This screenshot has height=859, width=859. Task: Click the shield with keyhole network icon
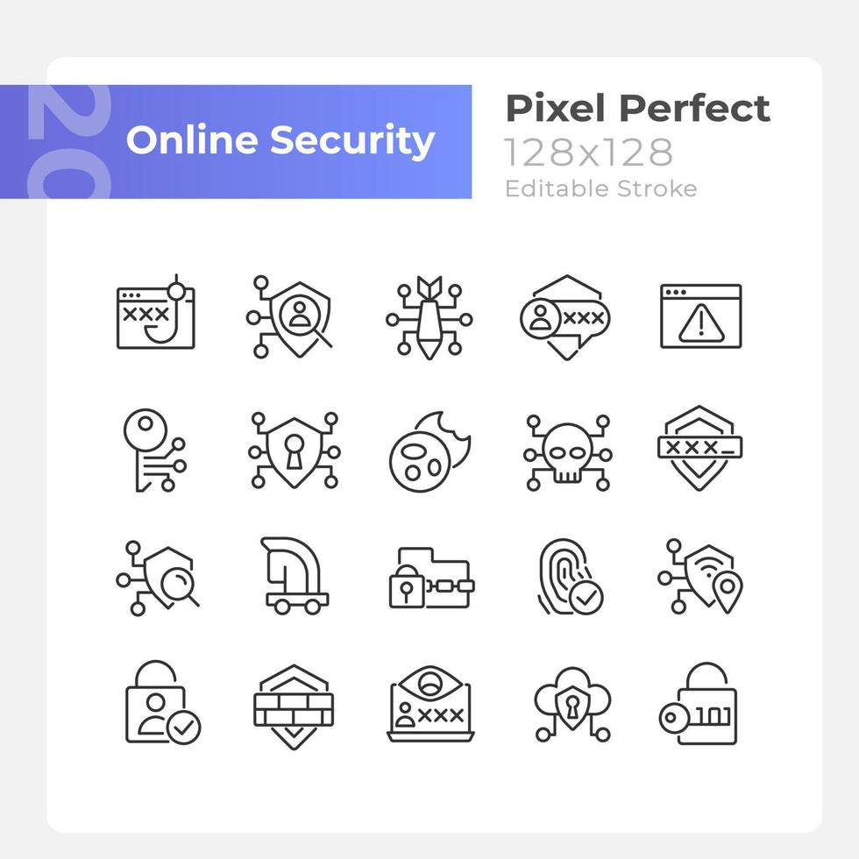(295, 451)
